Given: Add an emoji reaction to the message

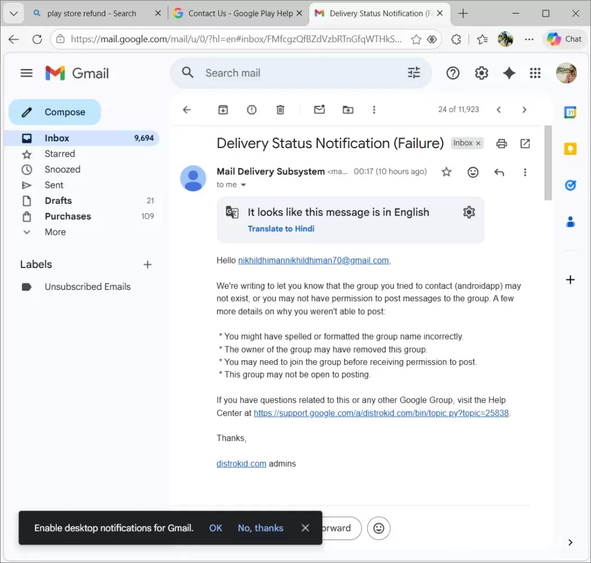Looking at the screenshot, I should point(473,172).
